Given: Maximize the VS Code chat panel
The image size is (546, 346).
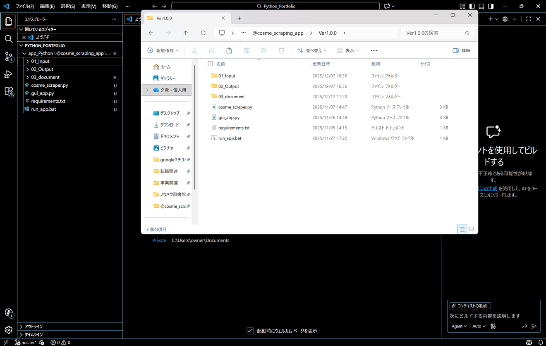Looking at the screenshot, I should point(529,19).
